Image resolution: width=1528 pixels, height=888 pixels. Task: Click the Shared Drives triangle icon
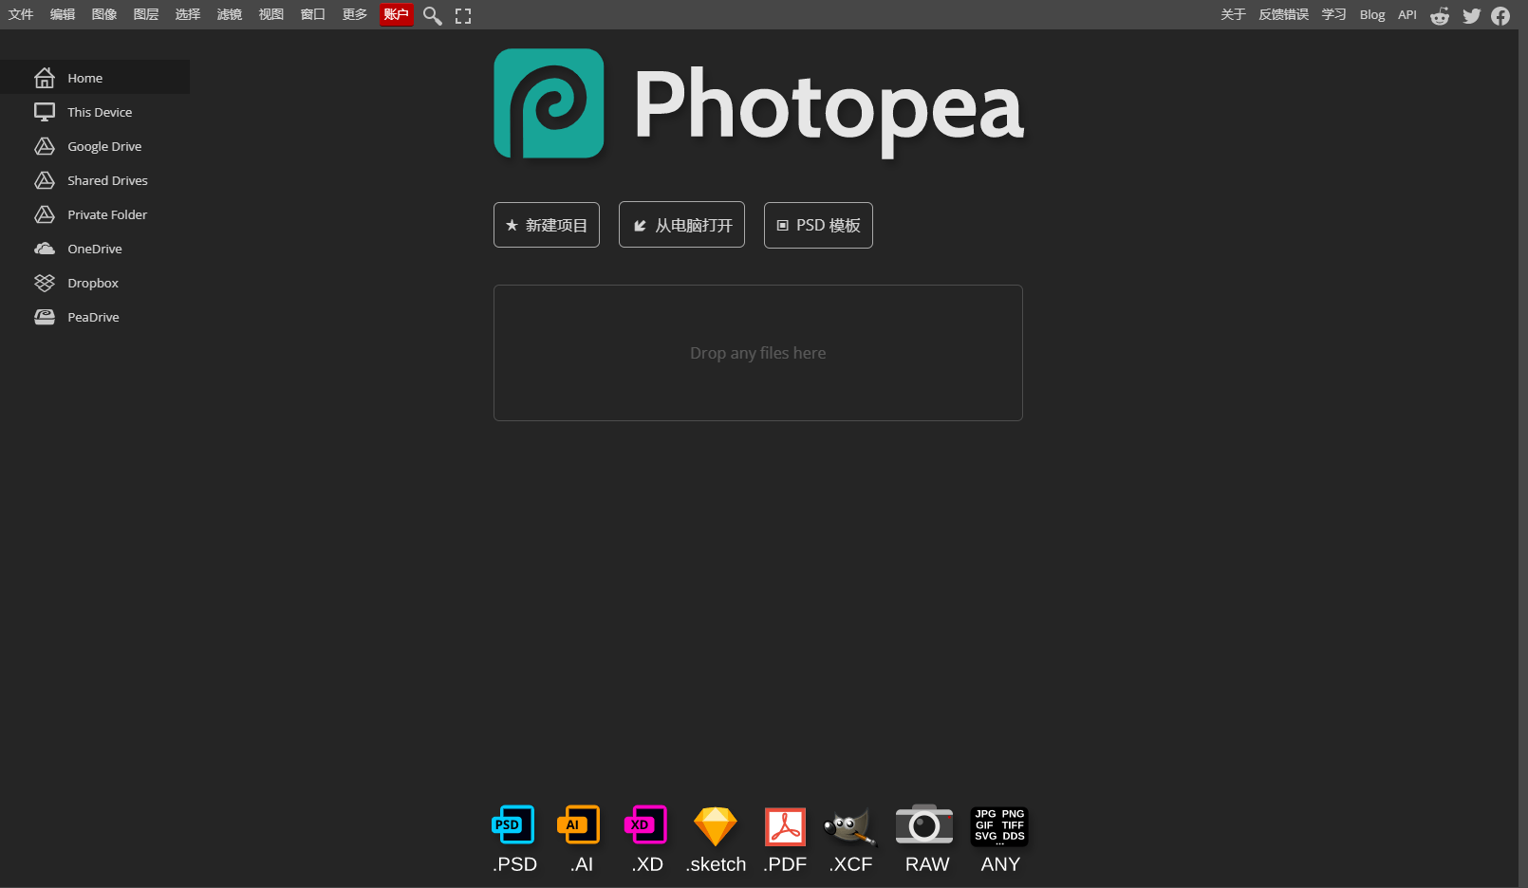[x=45, y=180]
